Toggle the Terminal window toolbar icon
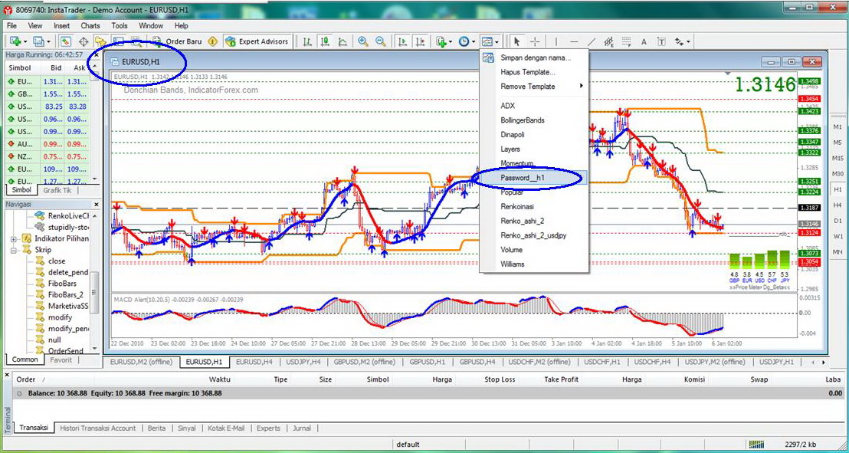The width and height of the screenshot is (849, 453). coord(118,41)
